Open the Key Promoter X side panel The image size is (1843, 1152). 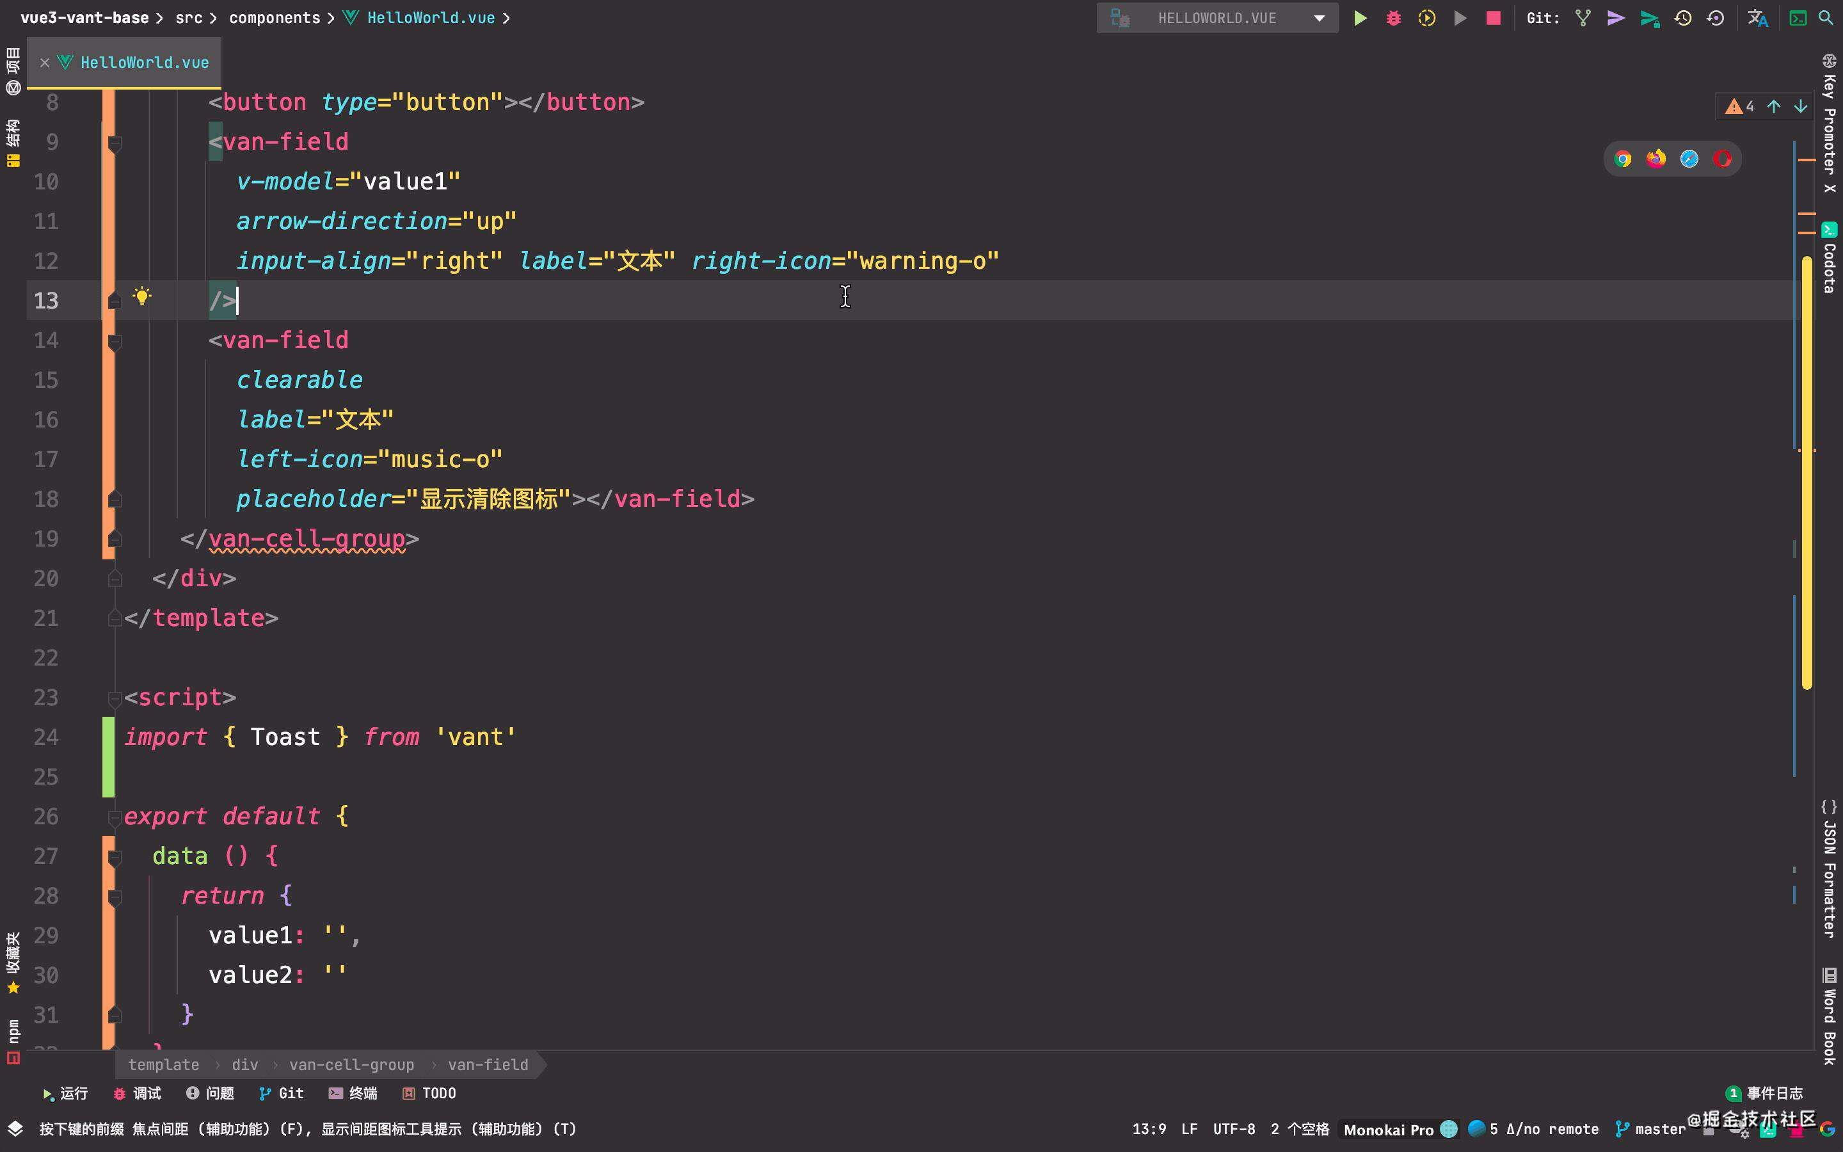(x=1830, y=123)
